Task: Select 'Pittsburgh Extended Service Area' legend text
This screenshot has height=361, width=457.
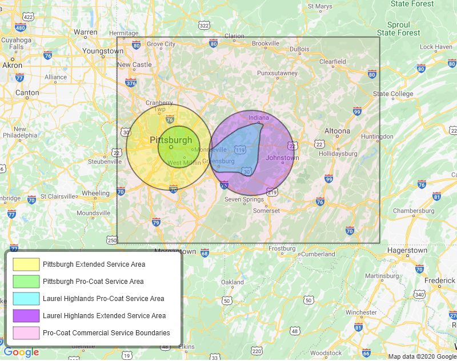Action: [x=94, y=264]
